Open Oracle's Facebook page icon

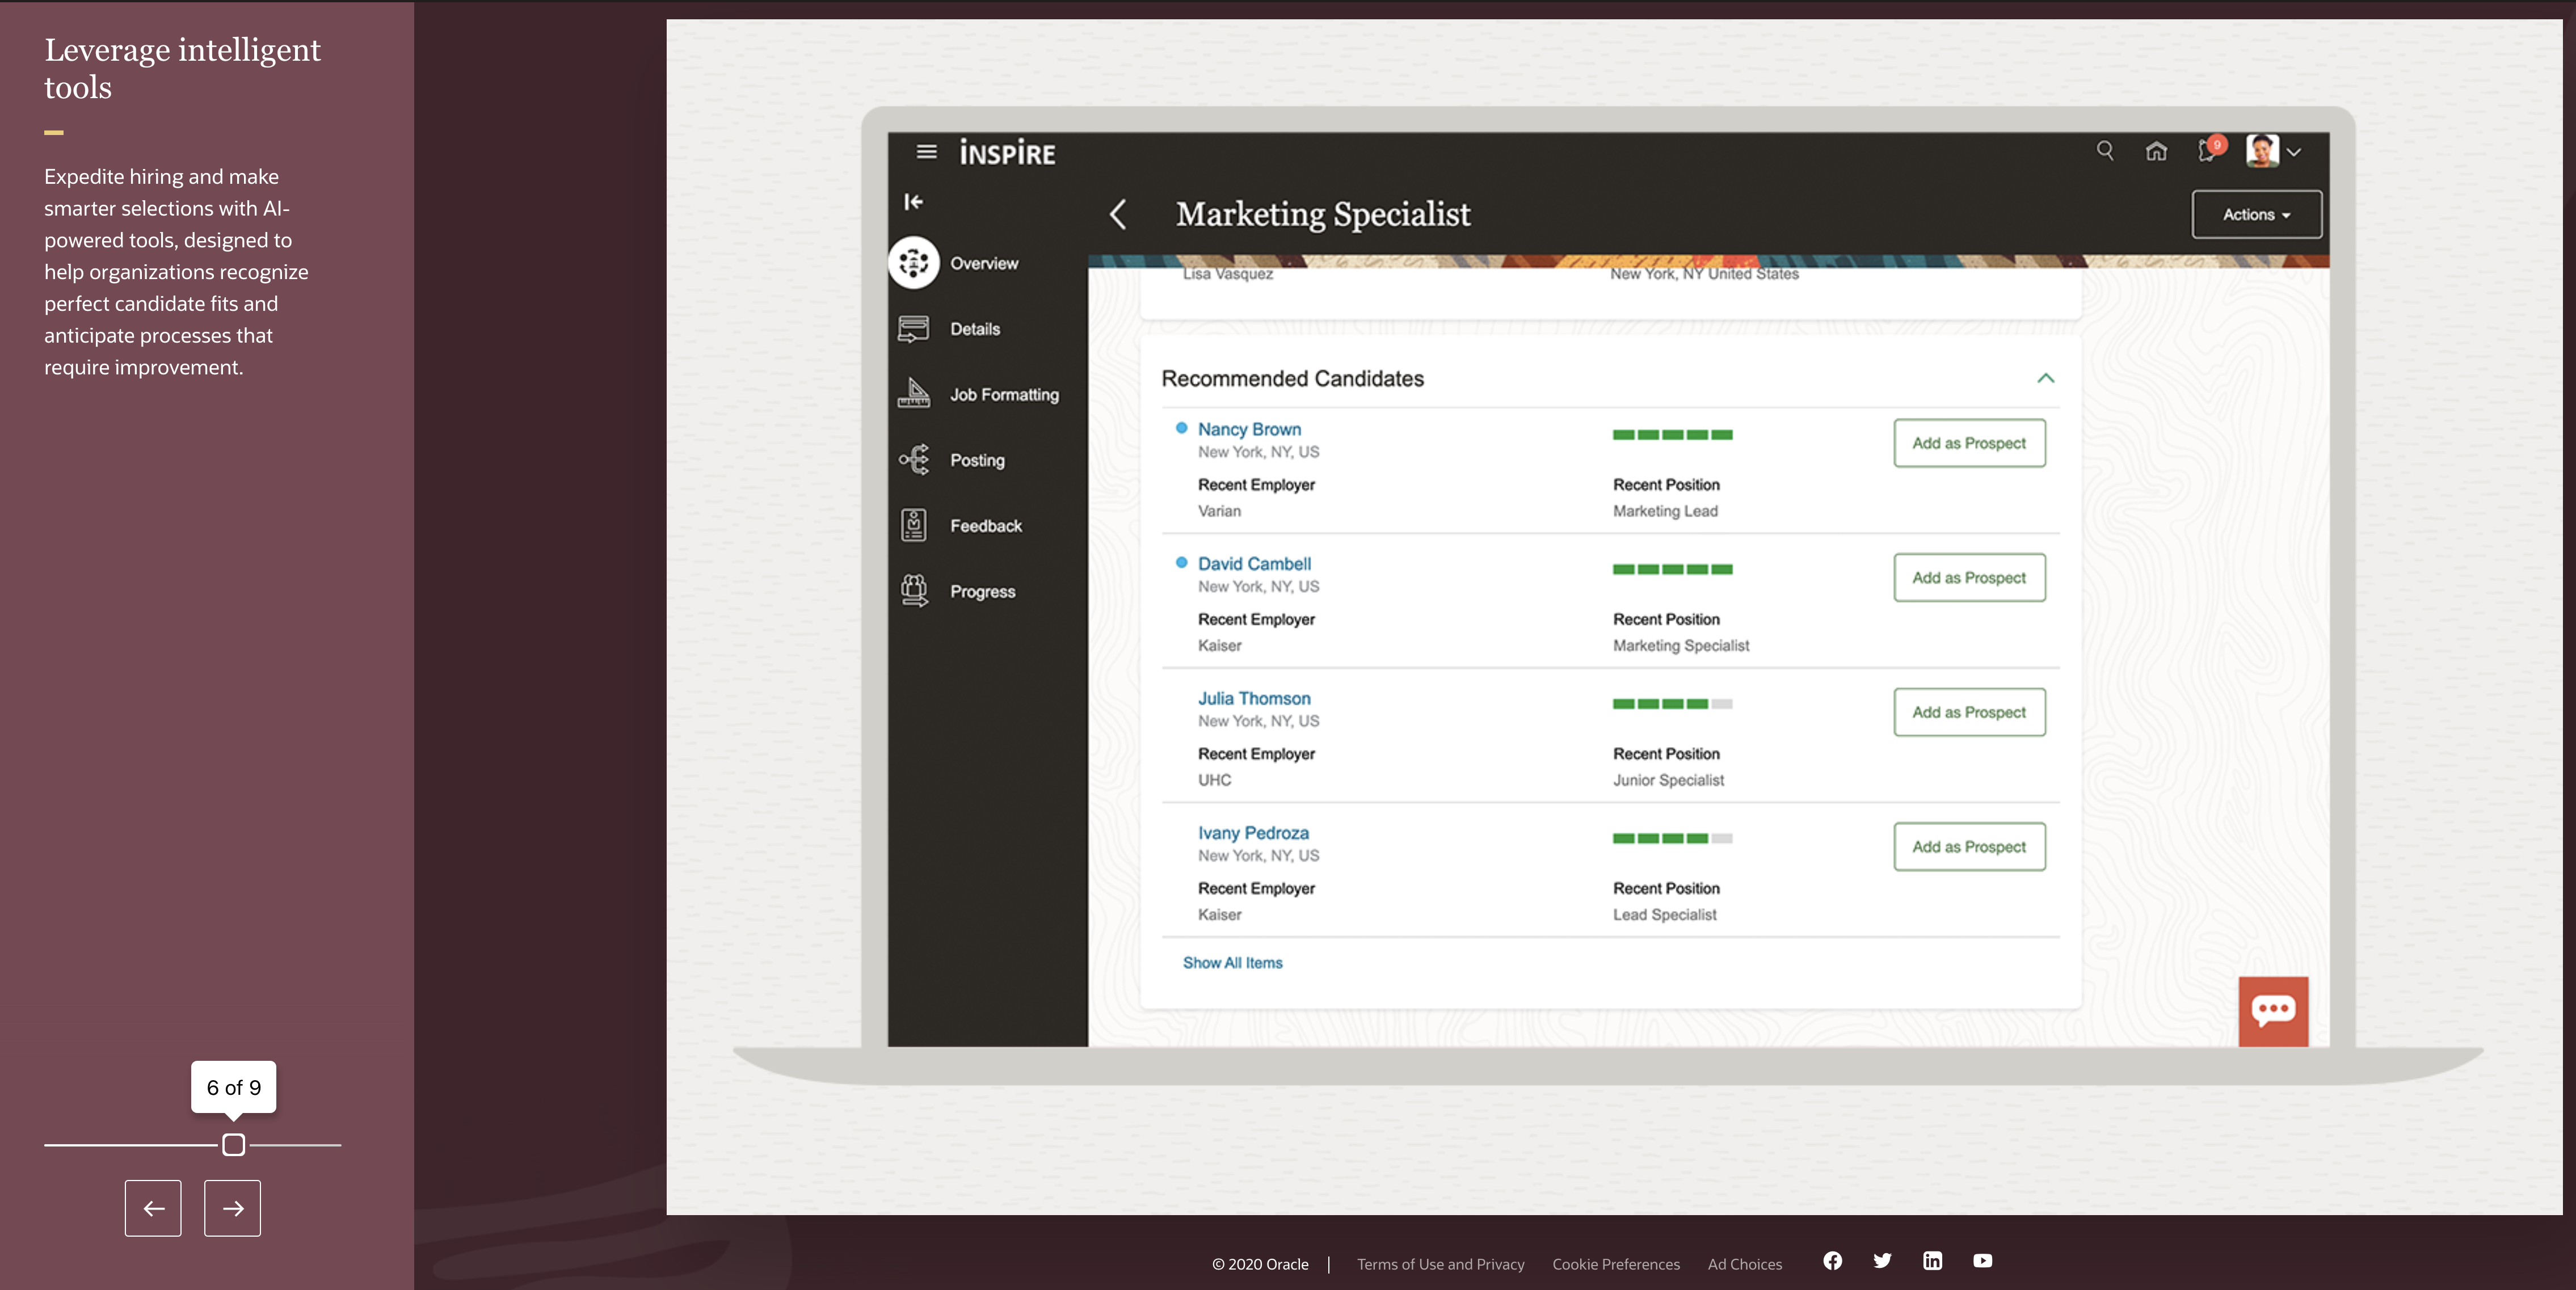[1832, 1261]
